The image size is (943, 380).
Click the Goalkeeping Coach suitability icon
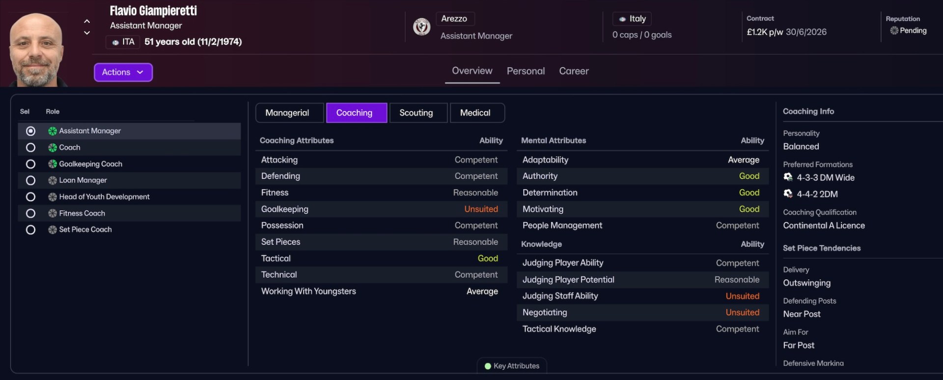[x=53, y=164]
